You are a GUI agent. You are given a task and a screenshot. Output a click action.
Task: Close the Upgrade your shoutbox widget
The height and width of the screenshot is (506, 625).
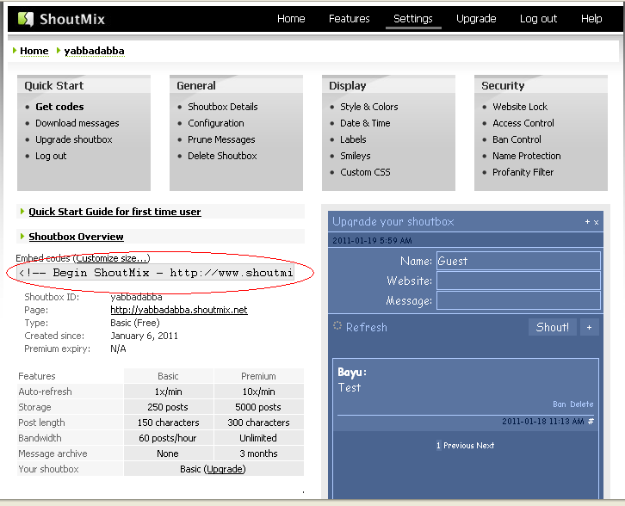coord(597,222)
